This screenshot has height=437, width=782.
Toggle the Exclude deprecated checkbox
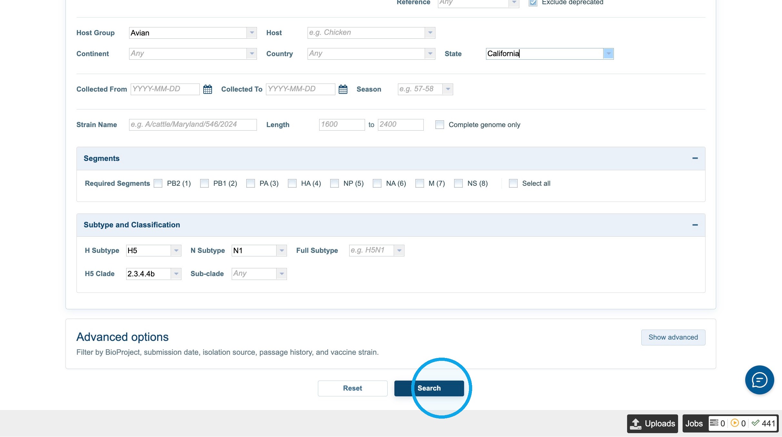coord(533,3)
